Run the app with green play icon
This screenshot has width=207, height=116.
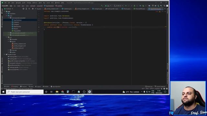[126, 6]
